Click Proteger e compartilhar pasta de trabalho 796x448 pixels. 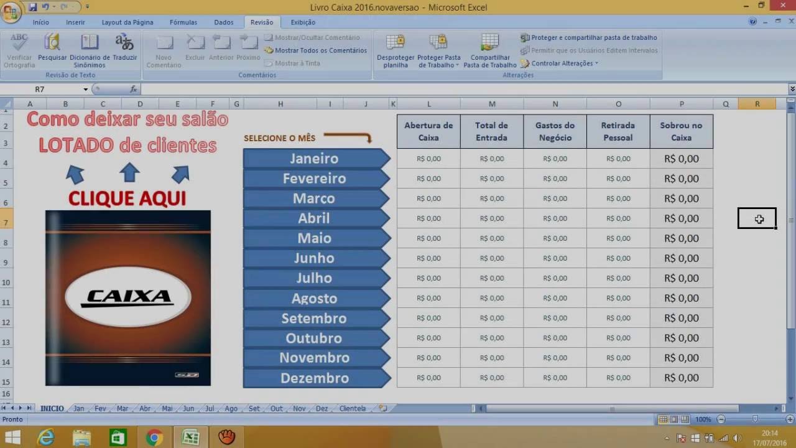(589, 37)
